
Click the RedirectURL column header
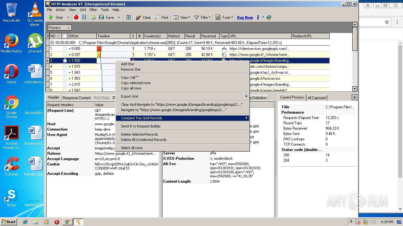(310, 36)
